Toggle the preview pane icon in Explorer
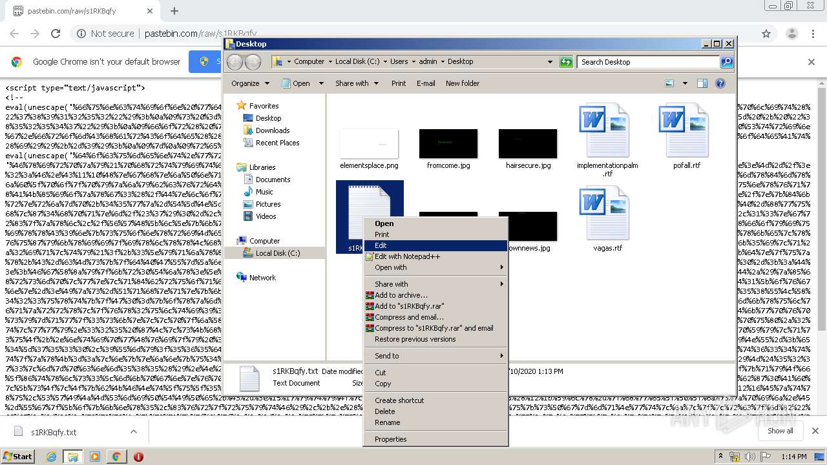The width and height of the screenshot is (827, 465). (x=702, y=83)
